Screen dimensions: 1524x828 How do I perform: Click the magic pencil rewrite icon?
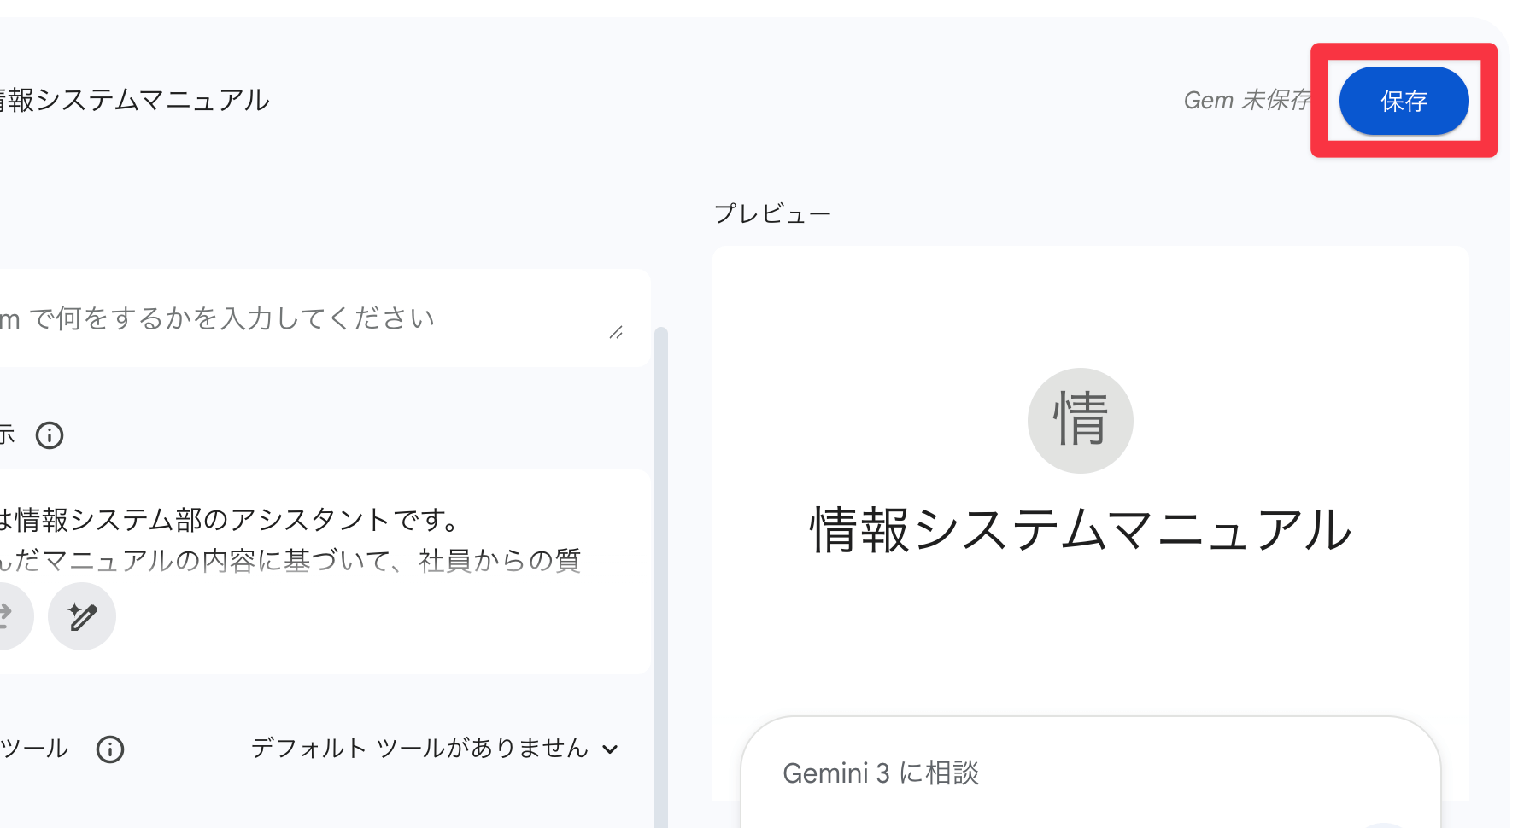[x=82, y=616]
